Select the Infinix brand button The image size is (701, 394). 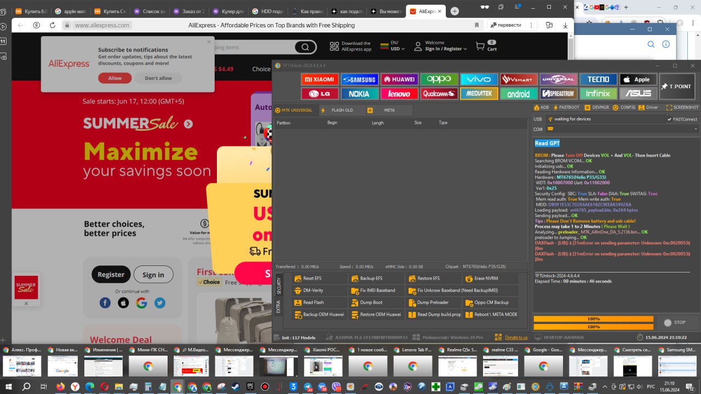(x=599, y=94)
